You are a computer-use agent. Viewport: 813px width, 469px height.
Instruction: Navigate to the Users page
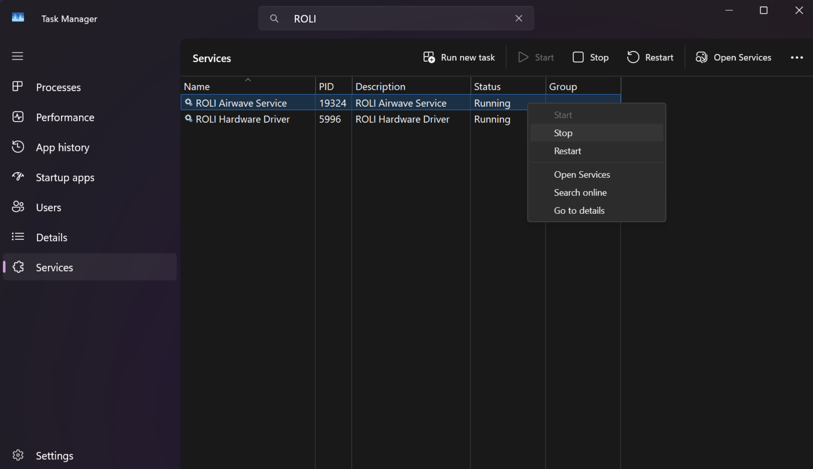48,207
